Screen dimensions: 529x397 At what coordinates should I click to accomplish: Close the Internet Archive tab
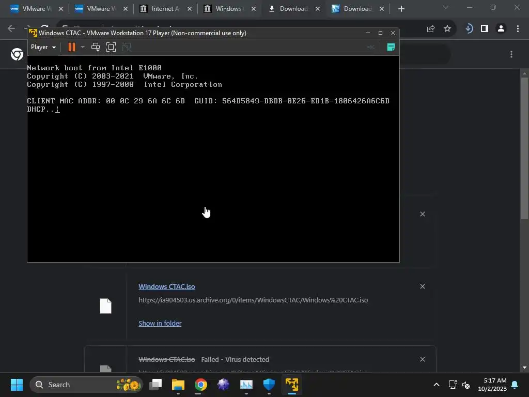[x=190, y=9]
